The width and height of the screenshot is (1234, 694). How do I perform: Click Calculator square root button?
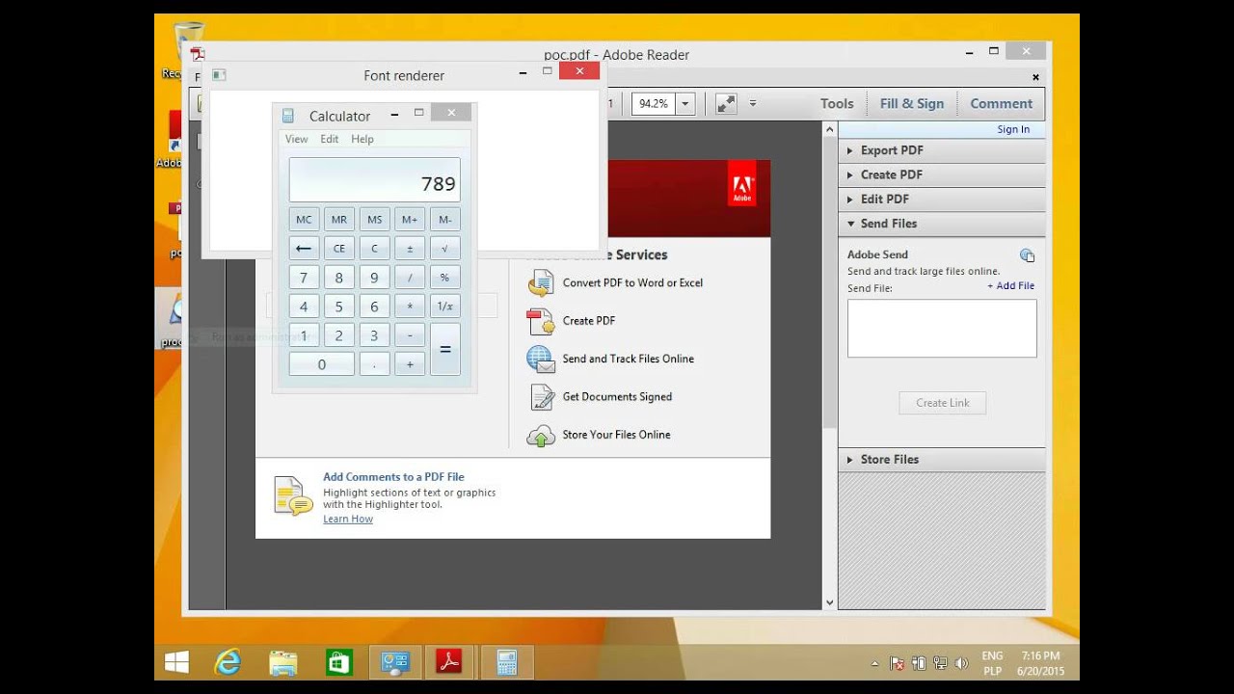(444, 249)
